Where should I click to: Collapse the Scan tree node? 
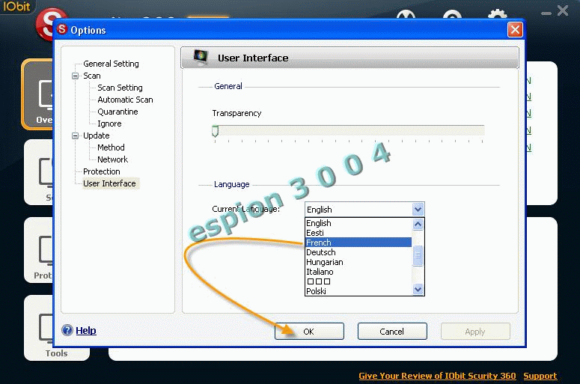(75, 76)
